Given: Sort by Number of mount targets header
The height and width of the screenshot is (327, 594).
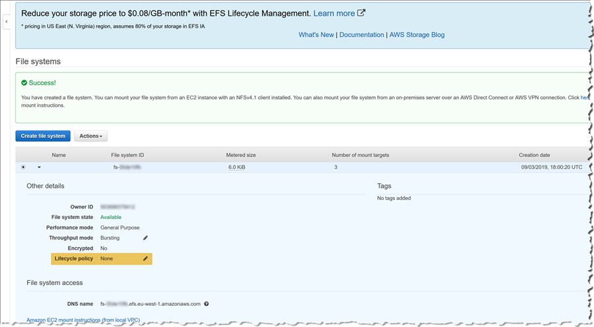Looking at the screenshot, I should point(360,155).
